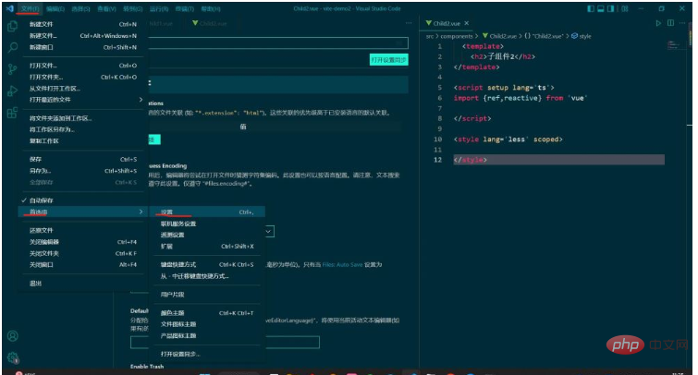The height and width of the screenshot is (375, 698).
Task: Select 用户片段 in the submenu
Action: pyautogui.click(x=207, y=294)
